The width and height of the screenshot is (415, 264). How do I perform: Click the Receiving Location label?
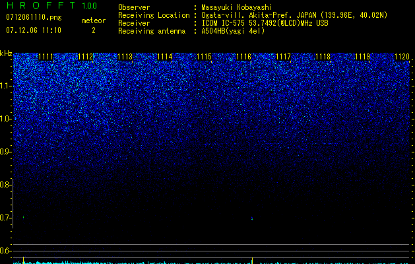[154, 15]
